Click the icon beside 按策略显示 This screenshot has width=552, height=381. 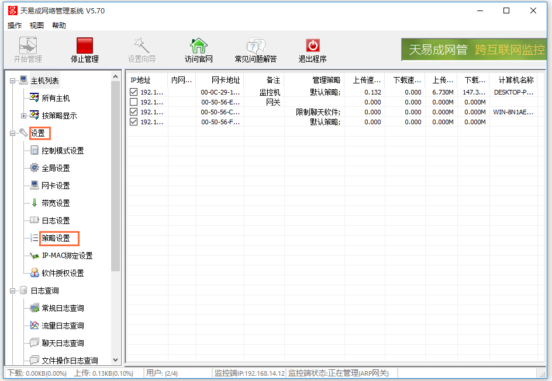[34, 115]
